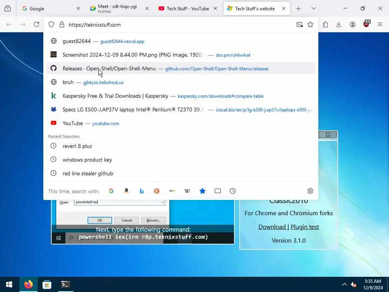This screenshot has height=292, width=389.
Task: Open Kaspersky Free & Trial Downloads suggestion
Action: (181, 96)
